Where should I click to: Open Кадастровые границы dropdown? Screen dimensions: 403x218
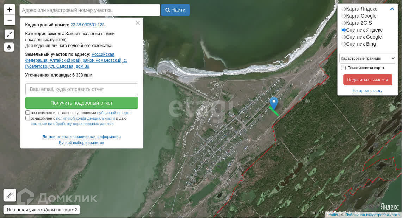(x=367, y=58)
